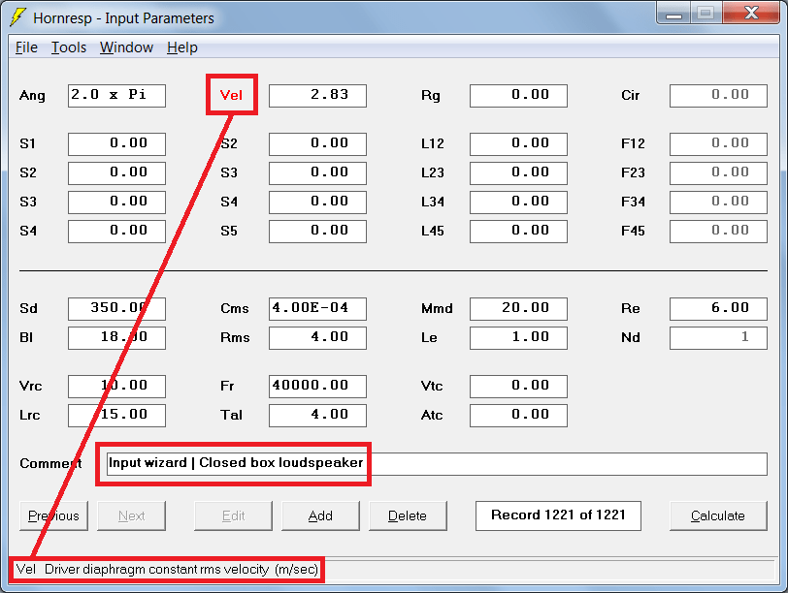This screenshot has width=788, height=593.
Task: Click the Comment text field
Action: [x=437, y=464]
